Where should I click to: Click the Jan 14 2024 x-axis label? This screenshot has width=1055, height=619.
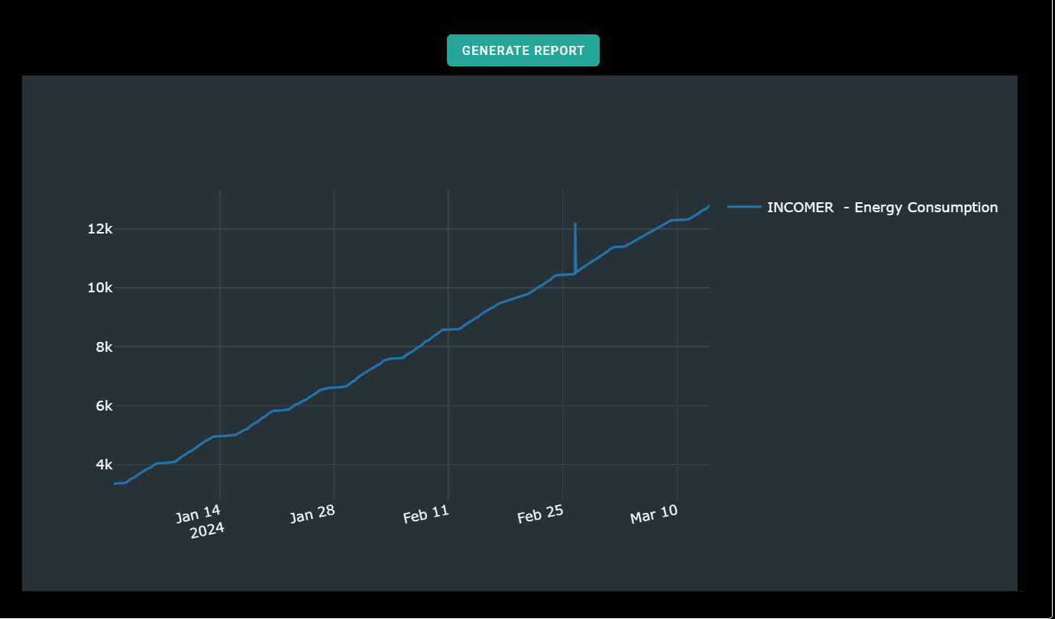201,521
